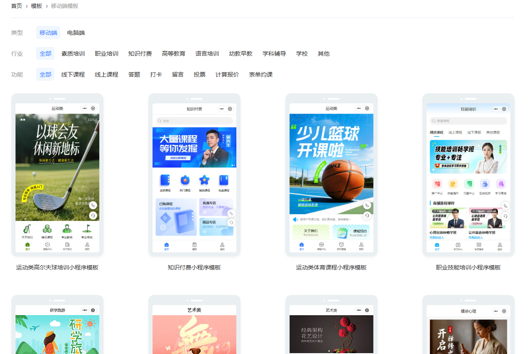Screen dimensions: 528x354
Task: Open the 职业技能培训小程序模板 title link
Action: tap(468, 267)
